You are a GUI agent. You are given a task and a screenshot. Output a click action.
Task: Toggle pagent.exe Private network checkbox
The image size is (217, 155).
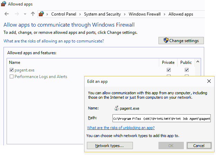point(169,70)
